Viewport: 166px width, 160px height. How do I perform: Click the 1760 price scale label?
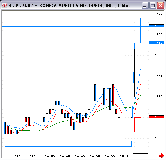point(159,138)
